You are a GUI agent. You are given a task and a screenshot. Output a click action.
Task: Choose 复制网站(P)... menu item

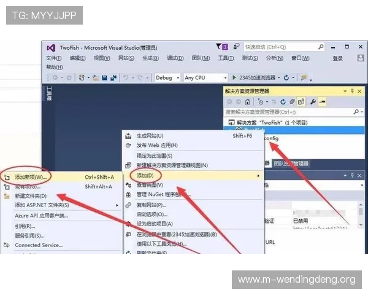point(193,205)
